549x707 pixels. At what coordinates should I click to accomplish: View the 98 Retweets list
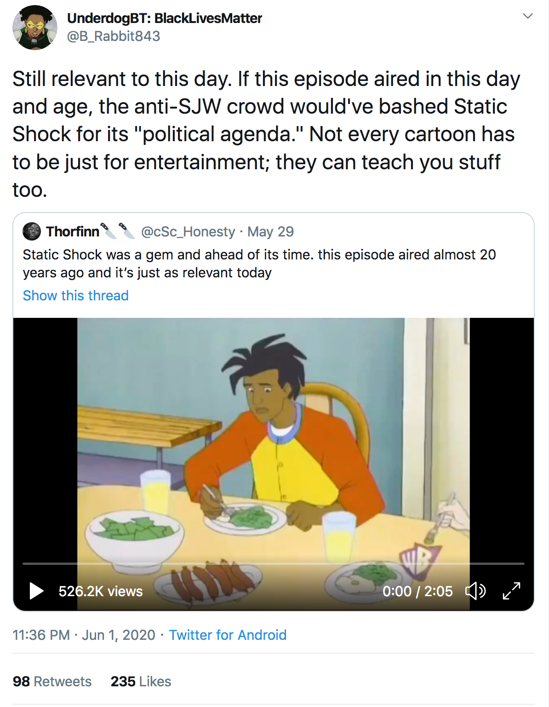pyautogui.click(x=52, y=681)
